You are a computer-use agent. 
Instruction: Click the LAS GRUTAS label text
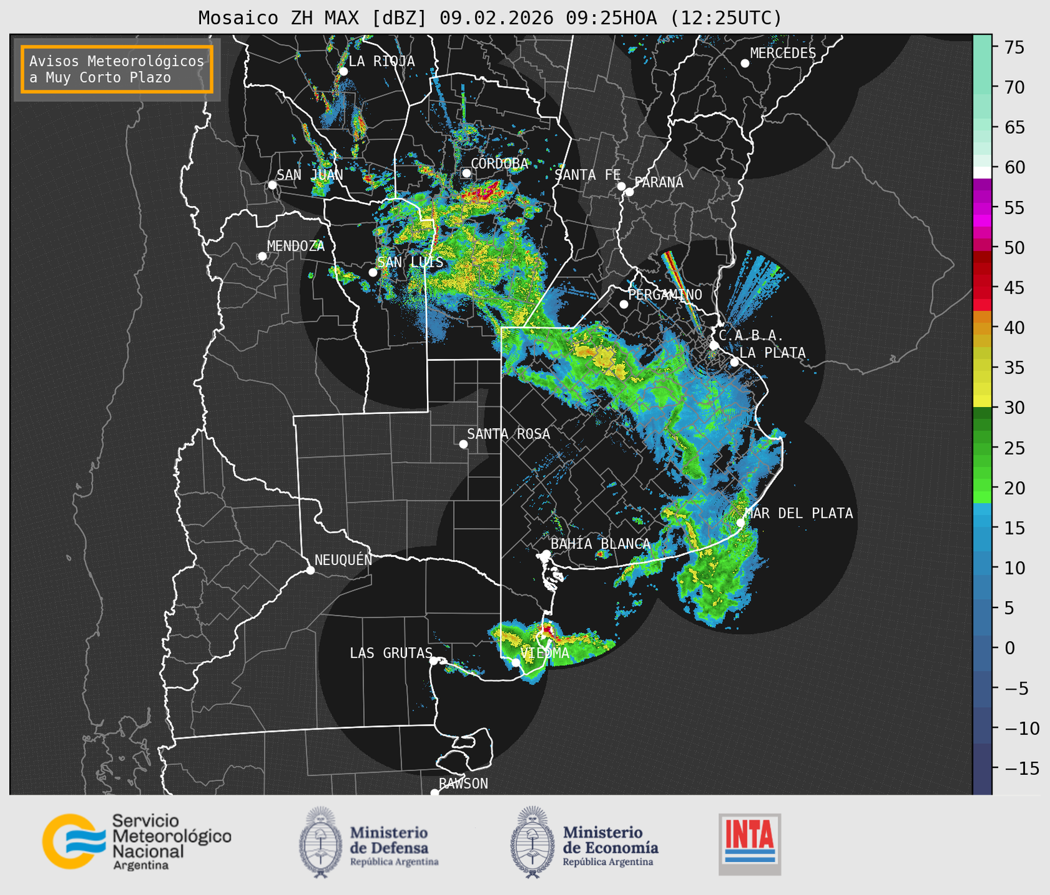(391, 653)
